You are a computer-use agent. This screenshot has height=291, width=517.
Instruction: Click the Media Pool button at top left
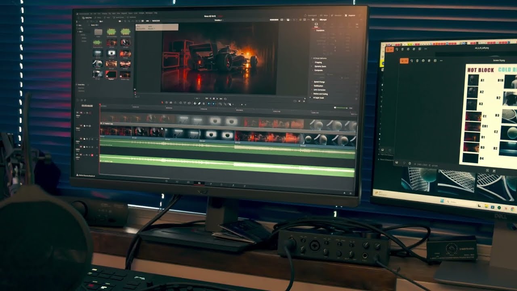point(87,18)
